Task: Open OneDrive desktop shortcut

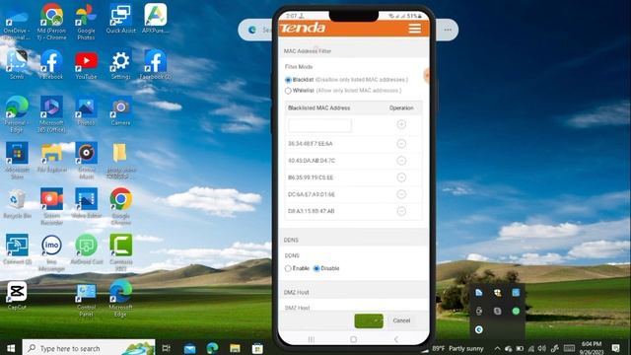Action: (x=17, y=21)
